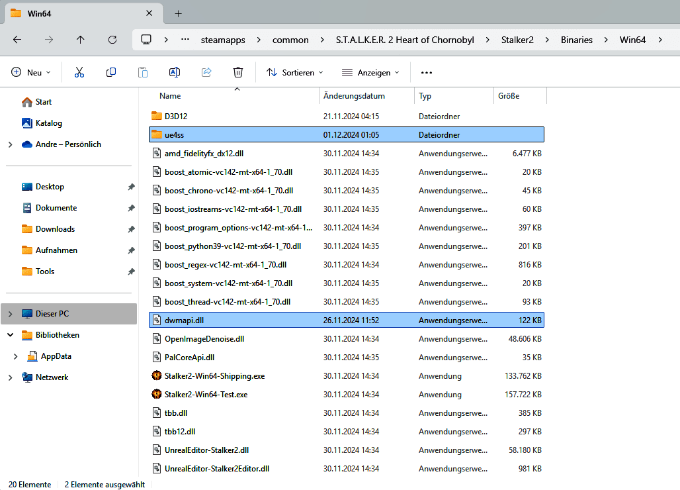Navigate up one folder level

(80, 40)
